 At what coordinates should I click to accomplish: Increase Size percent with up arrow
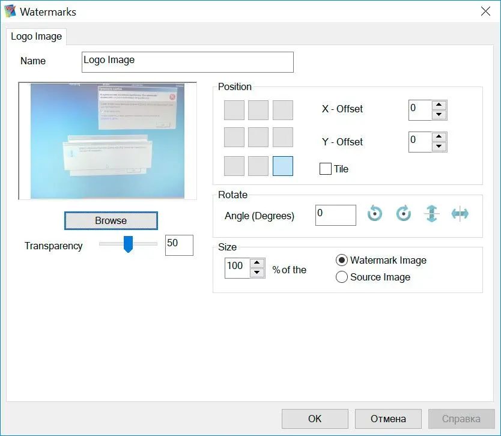(x=257, y=263)
